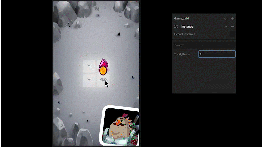263x147 pixels.
Task: Click the Game_grid panel title
Action: tap(181, 18)
